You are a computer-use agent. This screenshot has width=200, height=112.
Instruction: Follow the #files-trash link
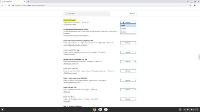[x=67, y=101]
